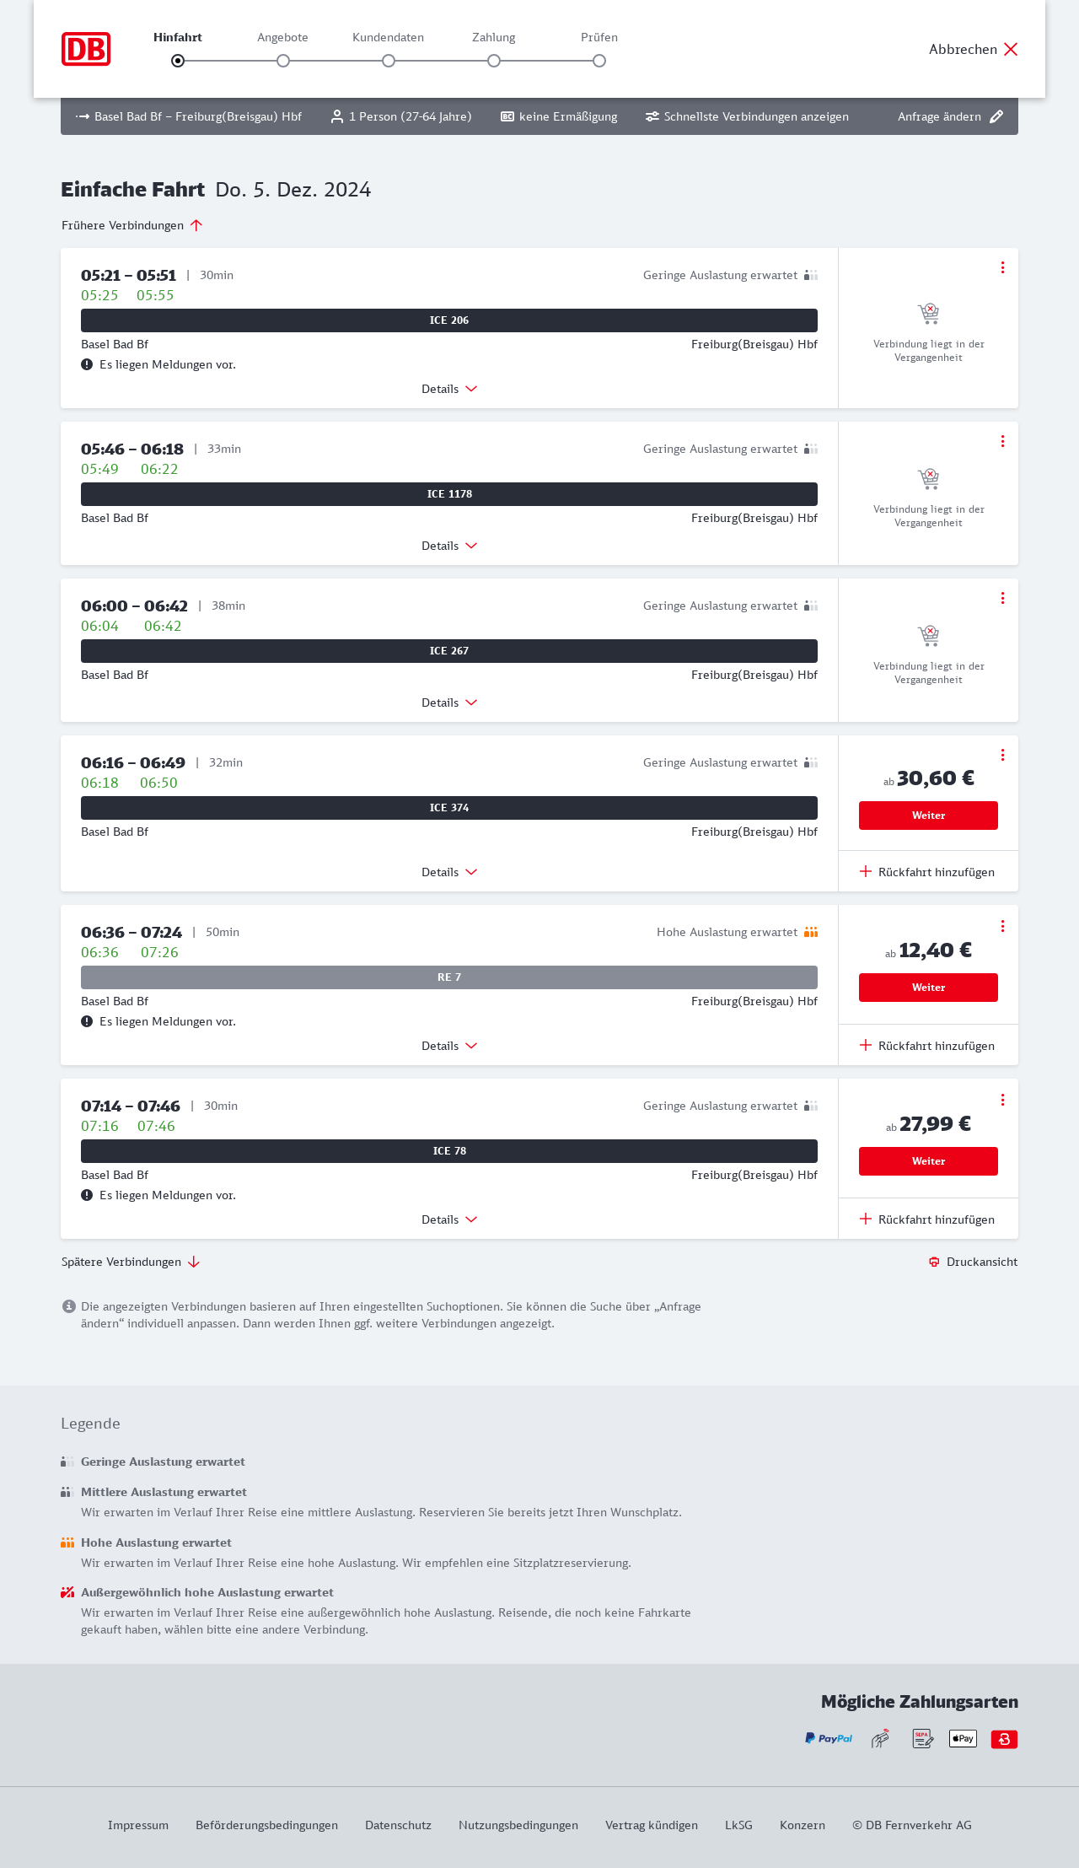Click plus icon to add Rückfahrt for ICE 78

(866, 1219)
